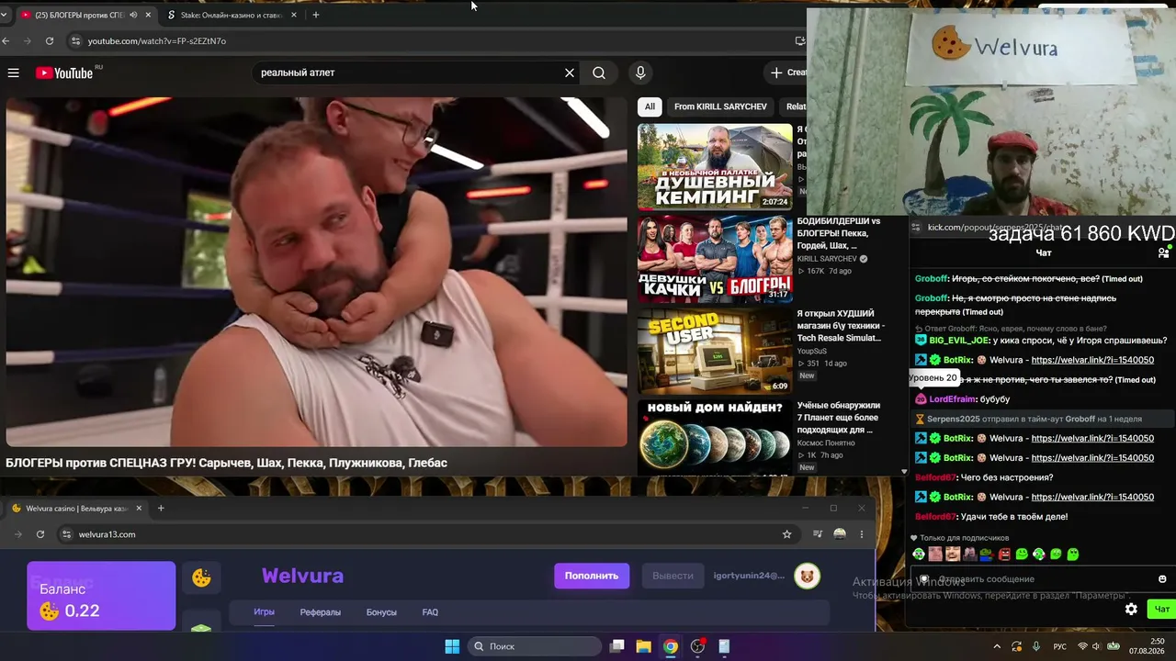Image resolution: width=1176 pixels, height=661 pixels.
Task: Show hidden system tray icons
Action: tap(997, 646)
